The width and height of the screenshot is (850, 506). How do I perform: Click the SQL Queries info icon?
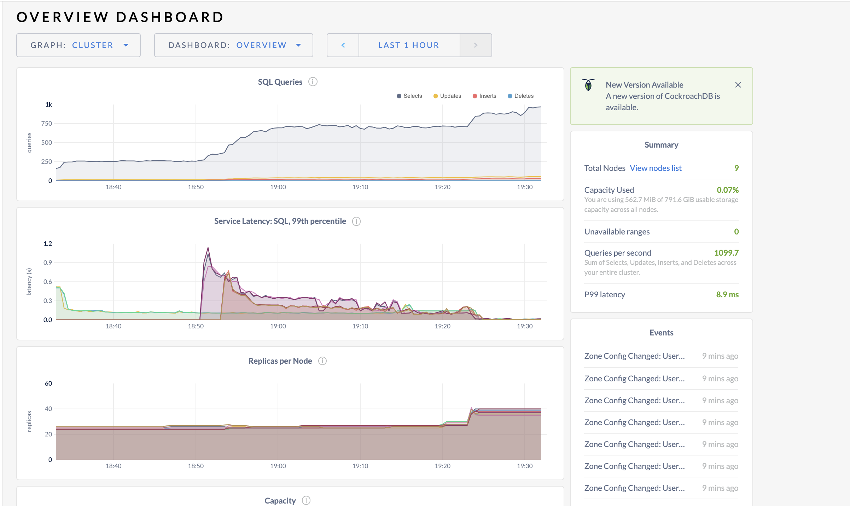313,82
